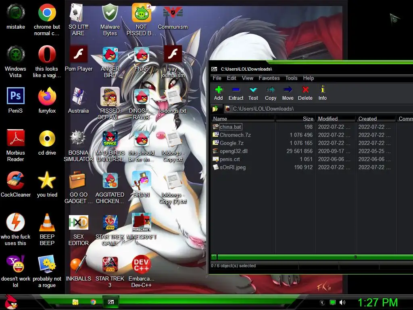Screen dimensions: 413x310
Task: Click the horizontal scrollbar in the 7-Zip file list
Action: pos(312,257)
